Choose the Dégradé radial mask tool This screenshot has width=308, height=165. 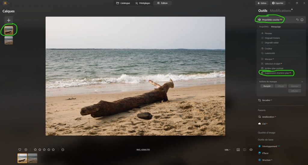point(271,43)
